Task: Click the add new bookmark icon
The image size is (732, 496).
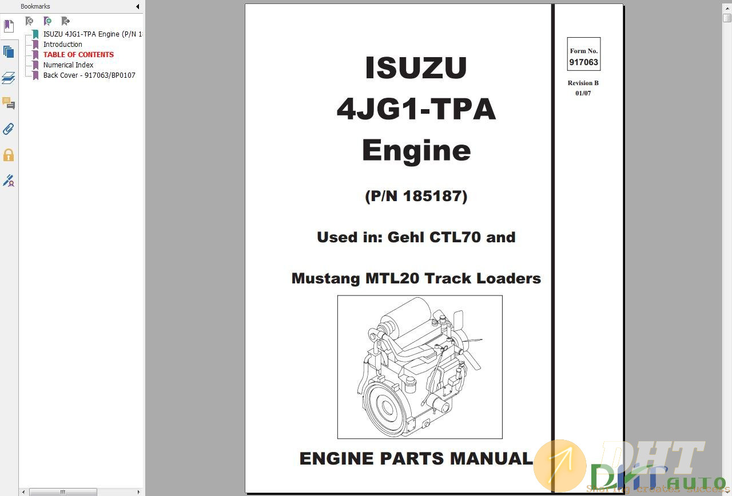Action: [48, 21]
